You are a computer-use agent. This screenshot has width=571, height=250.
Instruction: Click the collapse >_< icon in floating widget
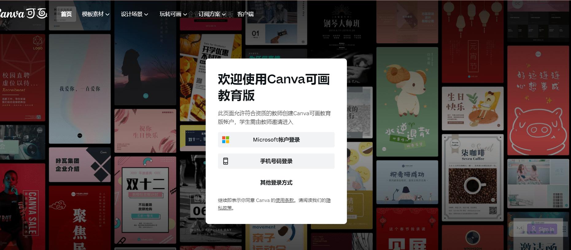click(x=519, y=228)
